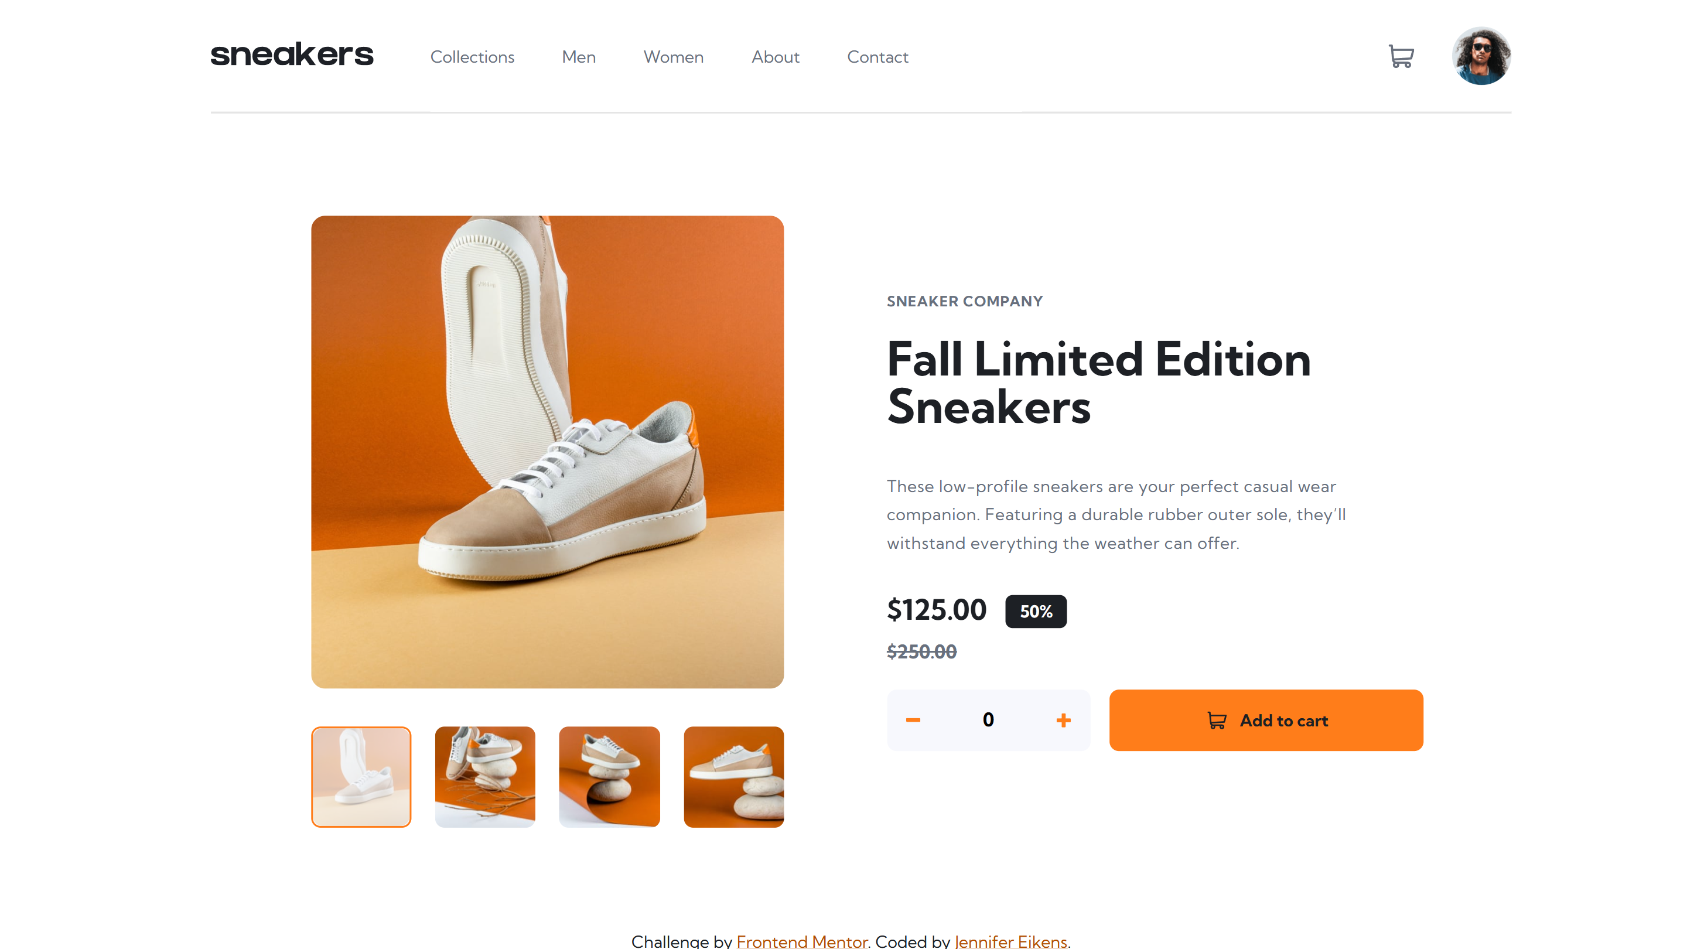The height and width of the screenshot is (949, 1687).
Task: Open the Jennifer Eikens link
Action: tap(1010, 941)
